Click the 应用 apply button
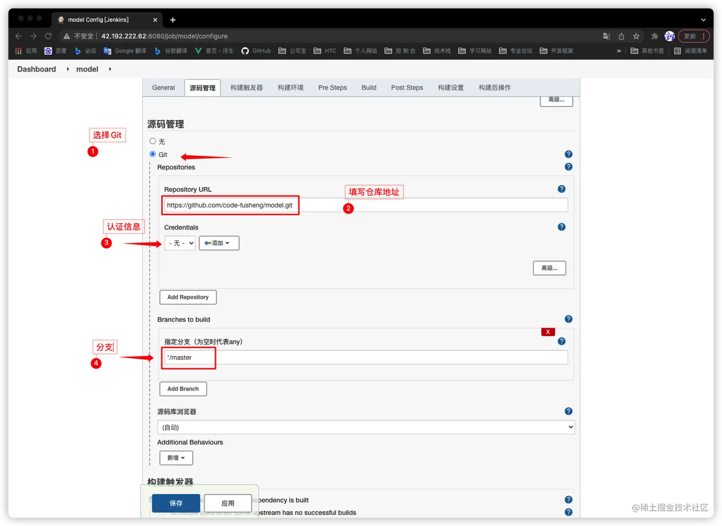Screen dimensions: 722x526 [228, 503]
